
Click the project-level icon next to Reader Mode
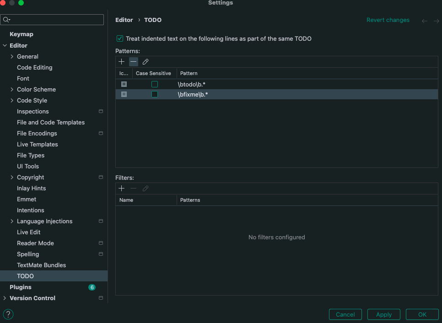(101, 243)
